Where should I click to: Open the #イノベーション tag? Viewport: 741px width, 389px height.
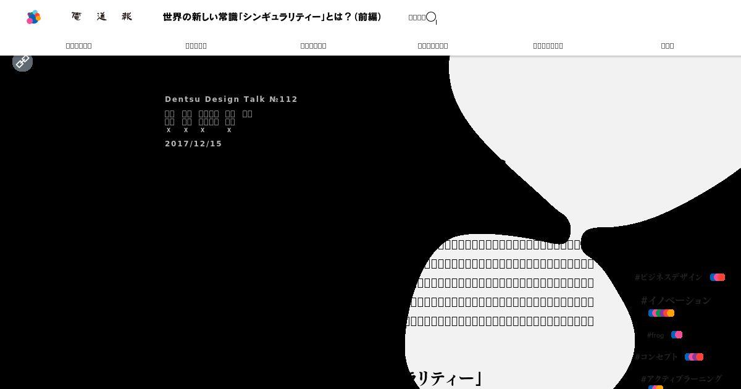click(676, 301)
